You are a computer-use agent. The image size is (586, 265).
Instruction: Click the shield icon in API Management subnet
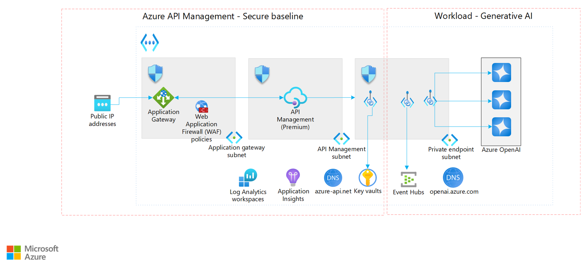pyautogui.click(x=262, y=74)
